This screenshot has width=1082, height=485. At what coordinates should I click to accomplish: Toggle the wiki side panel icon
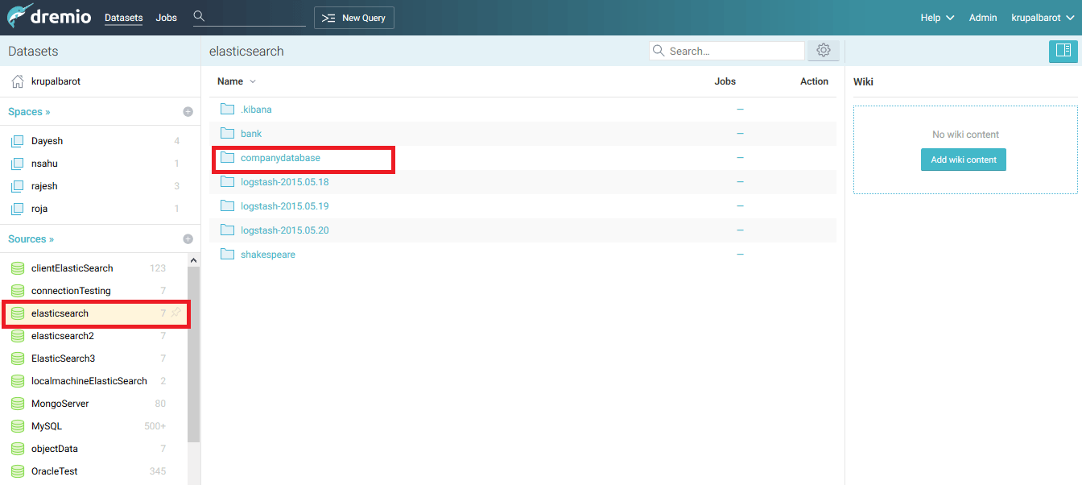pos(1063,51)
